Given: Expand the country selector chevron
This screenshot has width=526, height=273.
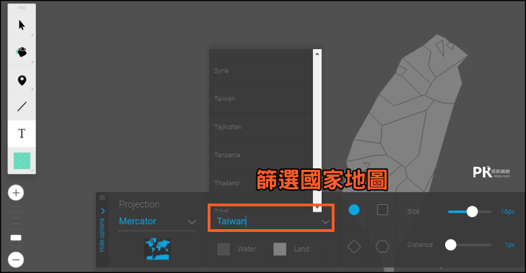Looking at the screenshot, I should click(325, 222).
